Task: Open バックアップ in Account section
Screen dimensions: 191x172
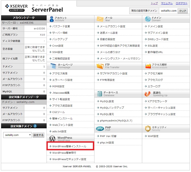Action: (x=60, y=39)
